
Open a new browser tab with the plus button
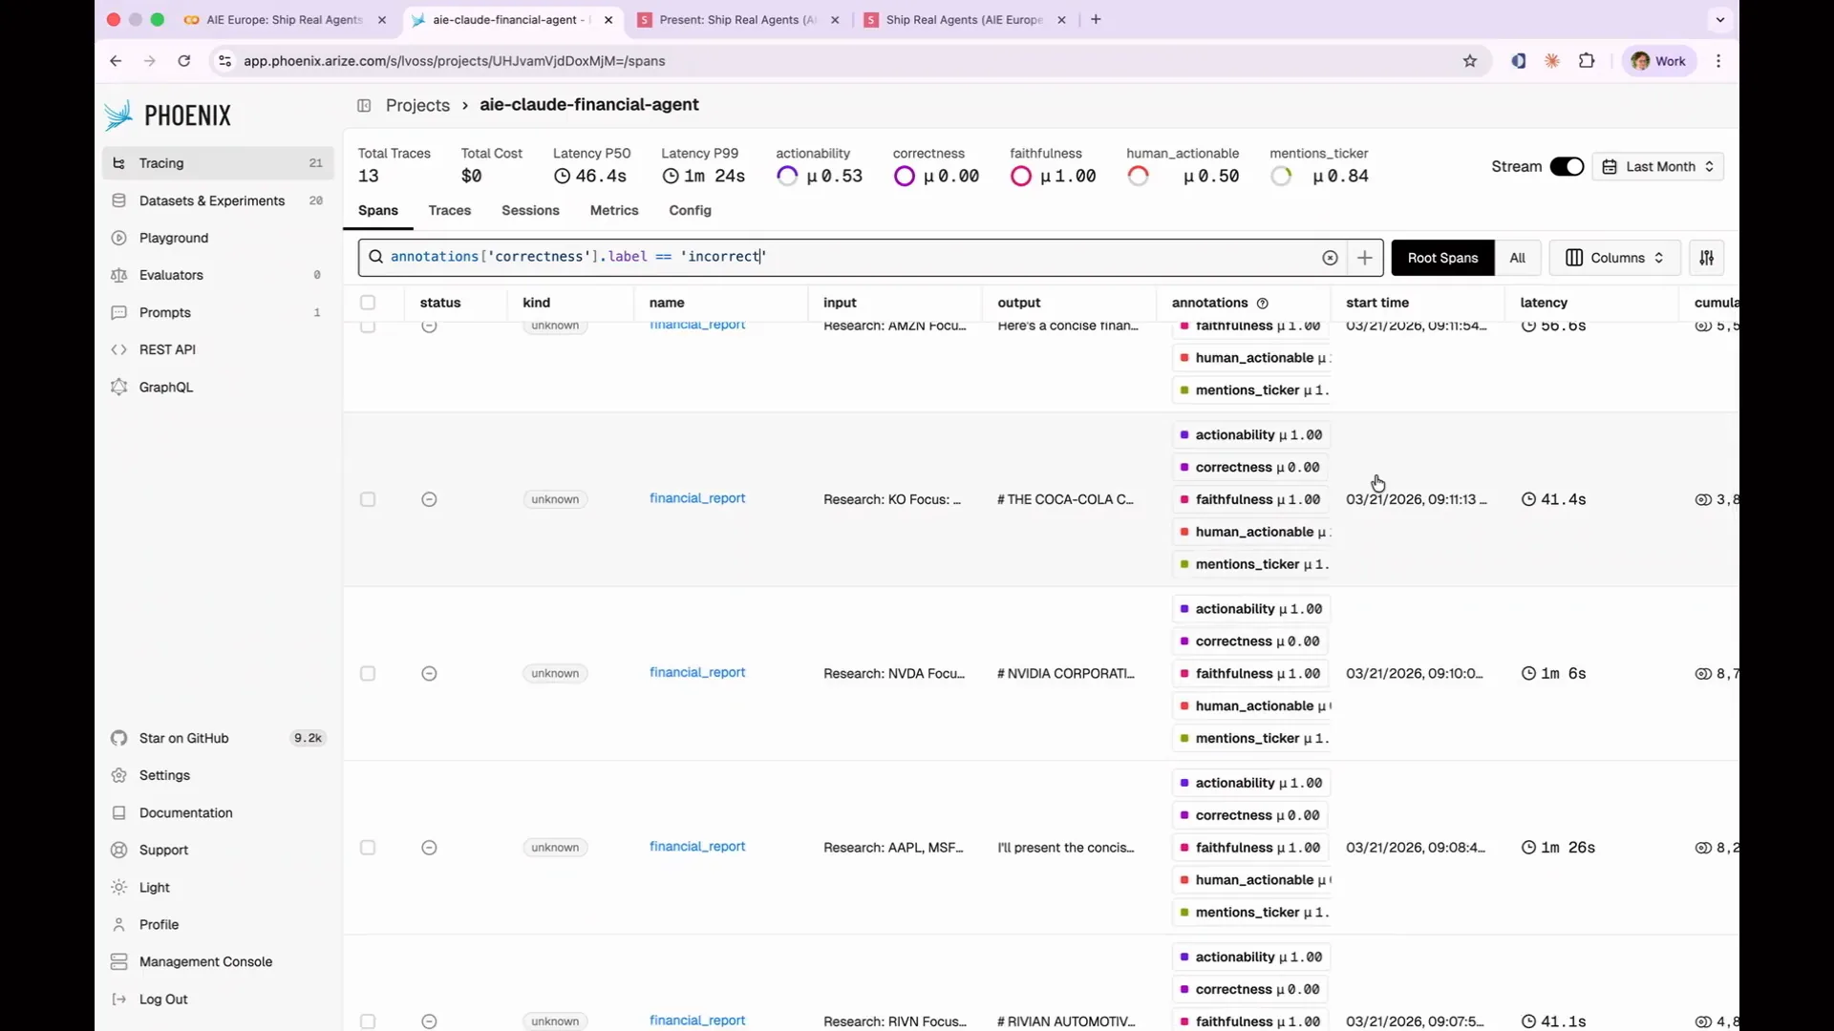[1096, 19]
